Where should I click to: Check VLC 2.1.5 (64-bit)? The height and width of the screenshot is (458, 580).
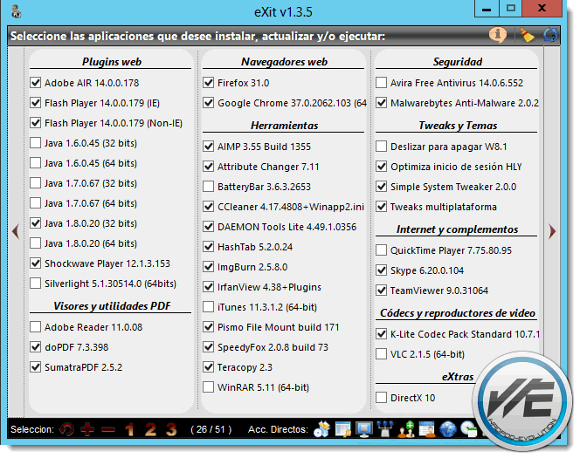pos(382,354)
